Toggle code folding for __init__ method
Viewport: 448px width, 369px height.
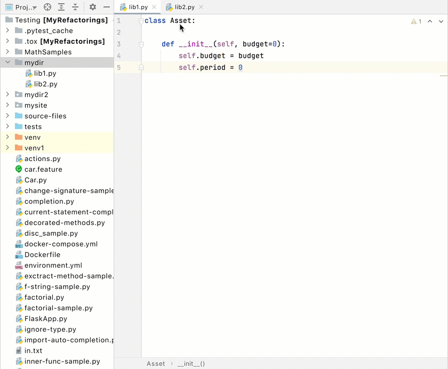pyautogui.click(x=141, y=45)
